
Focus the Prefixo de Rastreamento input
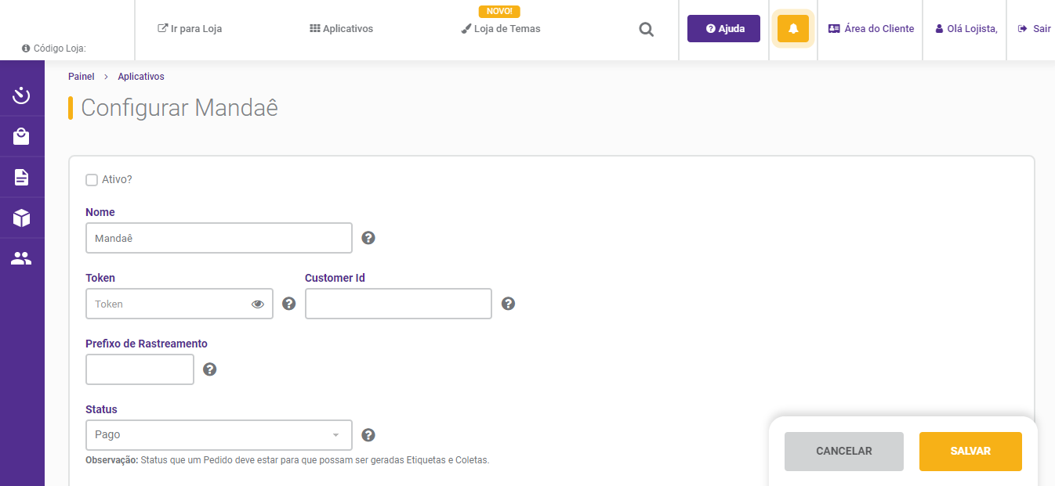point(140,369)
